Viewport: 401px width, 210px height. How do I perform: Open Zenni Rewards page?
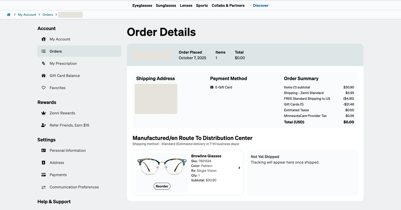click(x=62, y=113)
